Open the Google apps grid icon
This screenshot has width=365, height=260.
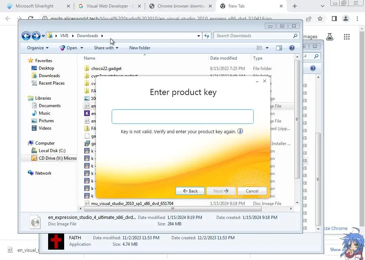click(x=346, y=37)
